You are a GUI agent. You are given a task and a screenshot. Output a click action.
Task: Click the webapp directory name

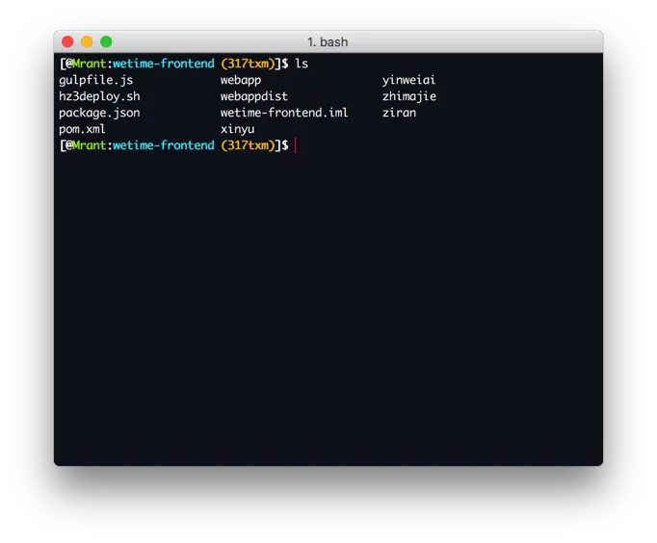tap(241, 80)
